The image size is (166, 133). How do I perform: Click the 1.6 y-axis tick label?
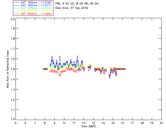coord(13,59)
